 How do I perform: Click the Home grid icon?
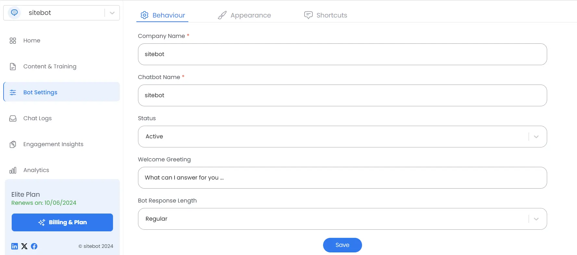(x=13, y=41)
